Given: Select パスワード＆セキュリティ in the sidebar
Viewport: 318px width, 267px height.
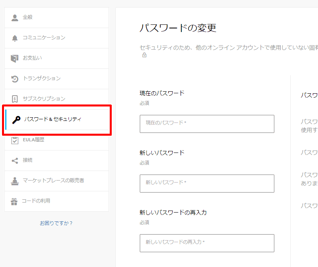Looking at the screenshot, I should 56,120.
